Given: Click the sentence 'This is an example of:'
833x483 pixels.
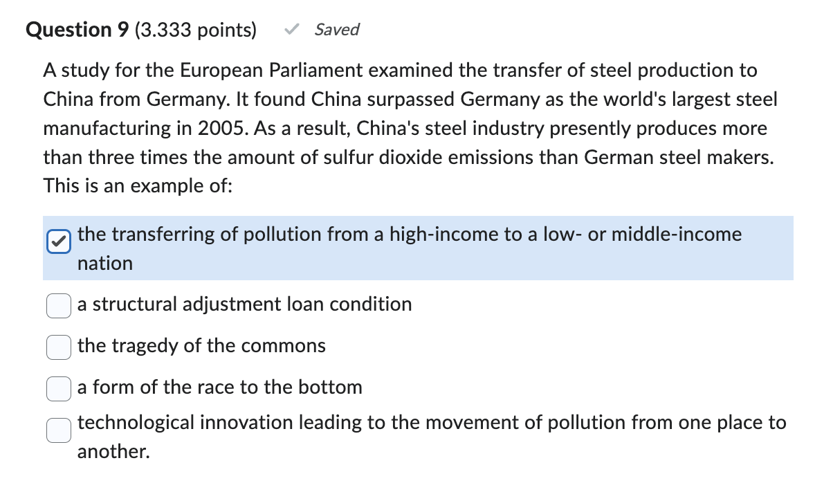Looking at the screenshot, I should 138,185.
